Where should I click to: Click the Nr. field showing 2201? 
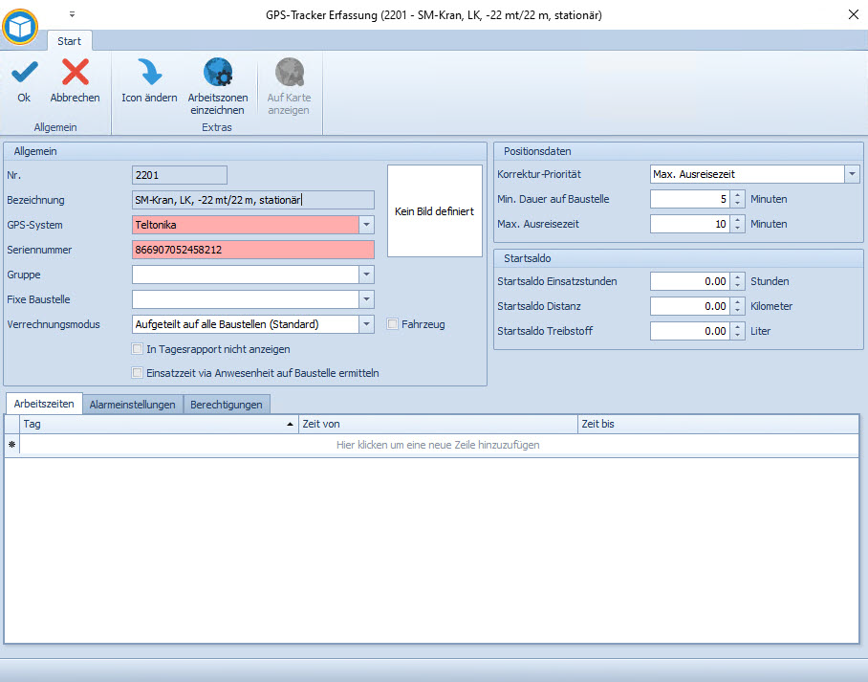(180, 175)
